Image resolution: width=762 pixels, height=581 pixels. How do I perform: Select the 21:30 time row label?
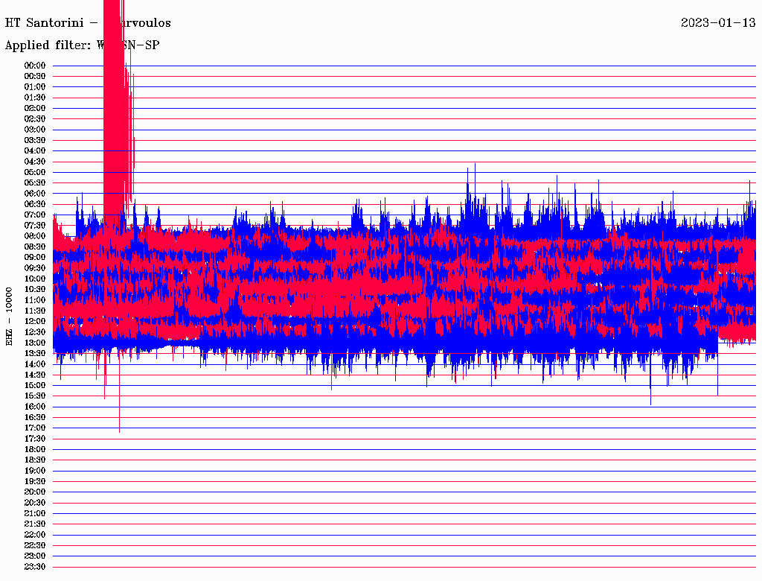(x=35, y=524)
